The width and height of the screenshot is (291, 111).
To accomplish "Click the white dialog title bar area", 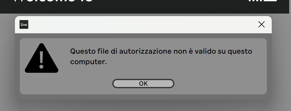I will point(143,25).
